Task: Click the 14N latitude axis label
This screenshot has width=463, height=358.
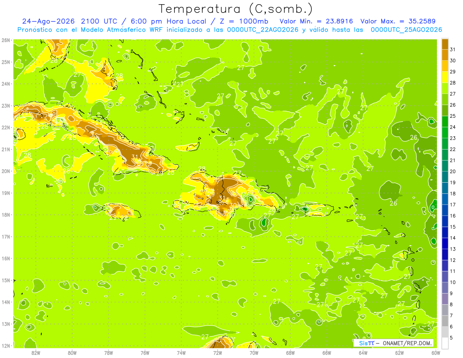Action: pyautogui.click(x=5, y=302)
